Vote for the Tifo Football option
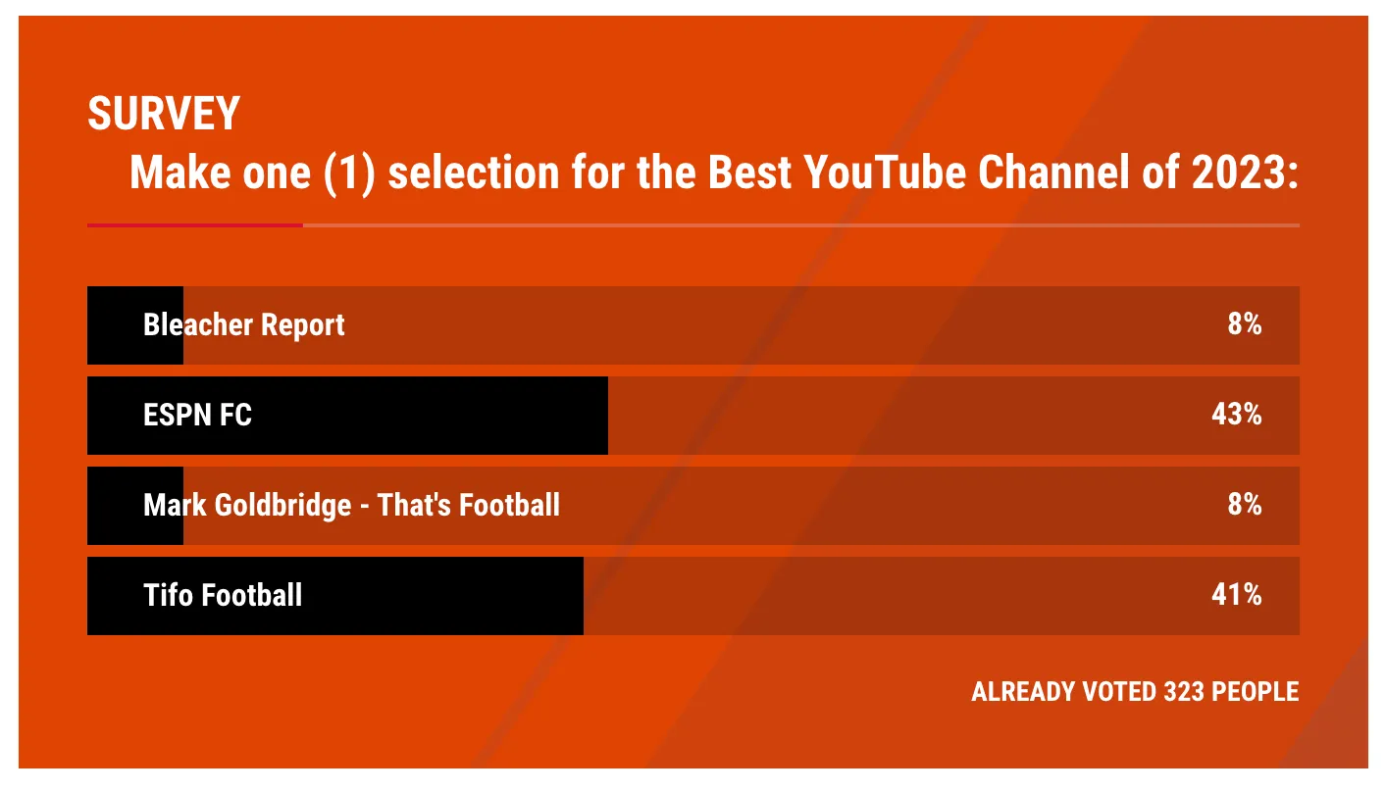1385x792 pixels. tap(223, 595)
